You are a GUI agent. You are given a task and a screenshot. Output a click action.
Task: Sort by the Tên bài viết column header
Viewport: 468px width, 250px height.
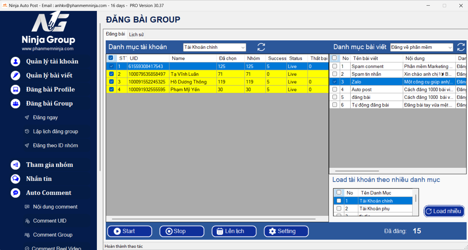point(377,58)
